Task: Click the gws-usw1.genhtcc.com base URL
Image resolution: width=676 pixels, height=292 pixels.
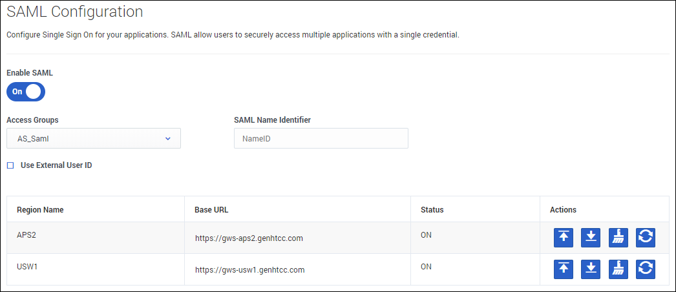Action: click(249, 270)
